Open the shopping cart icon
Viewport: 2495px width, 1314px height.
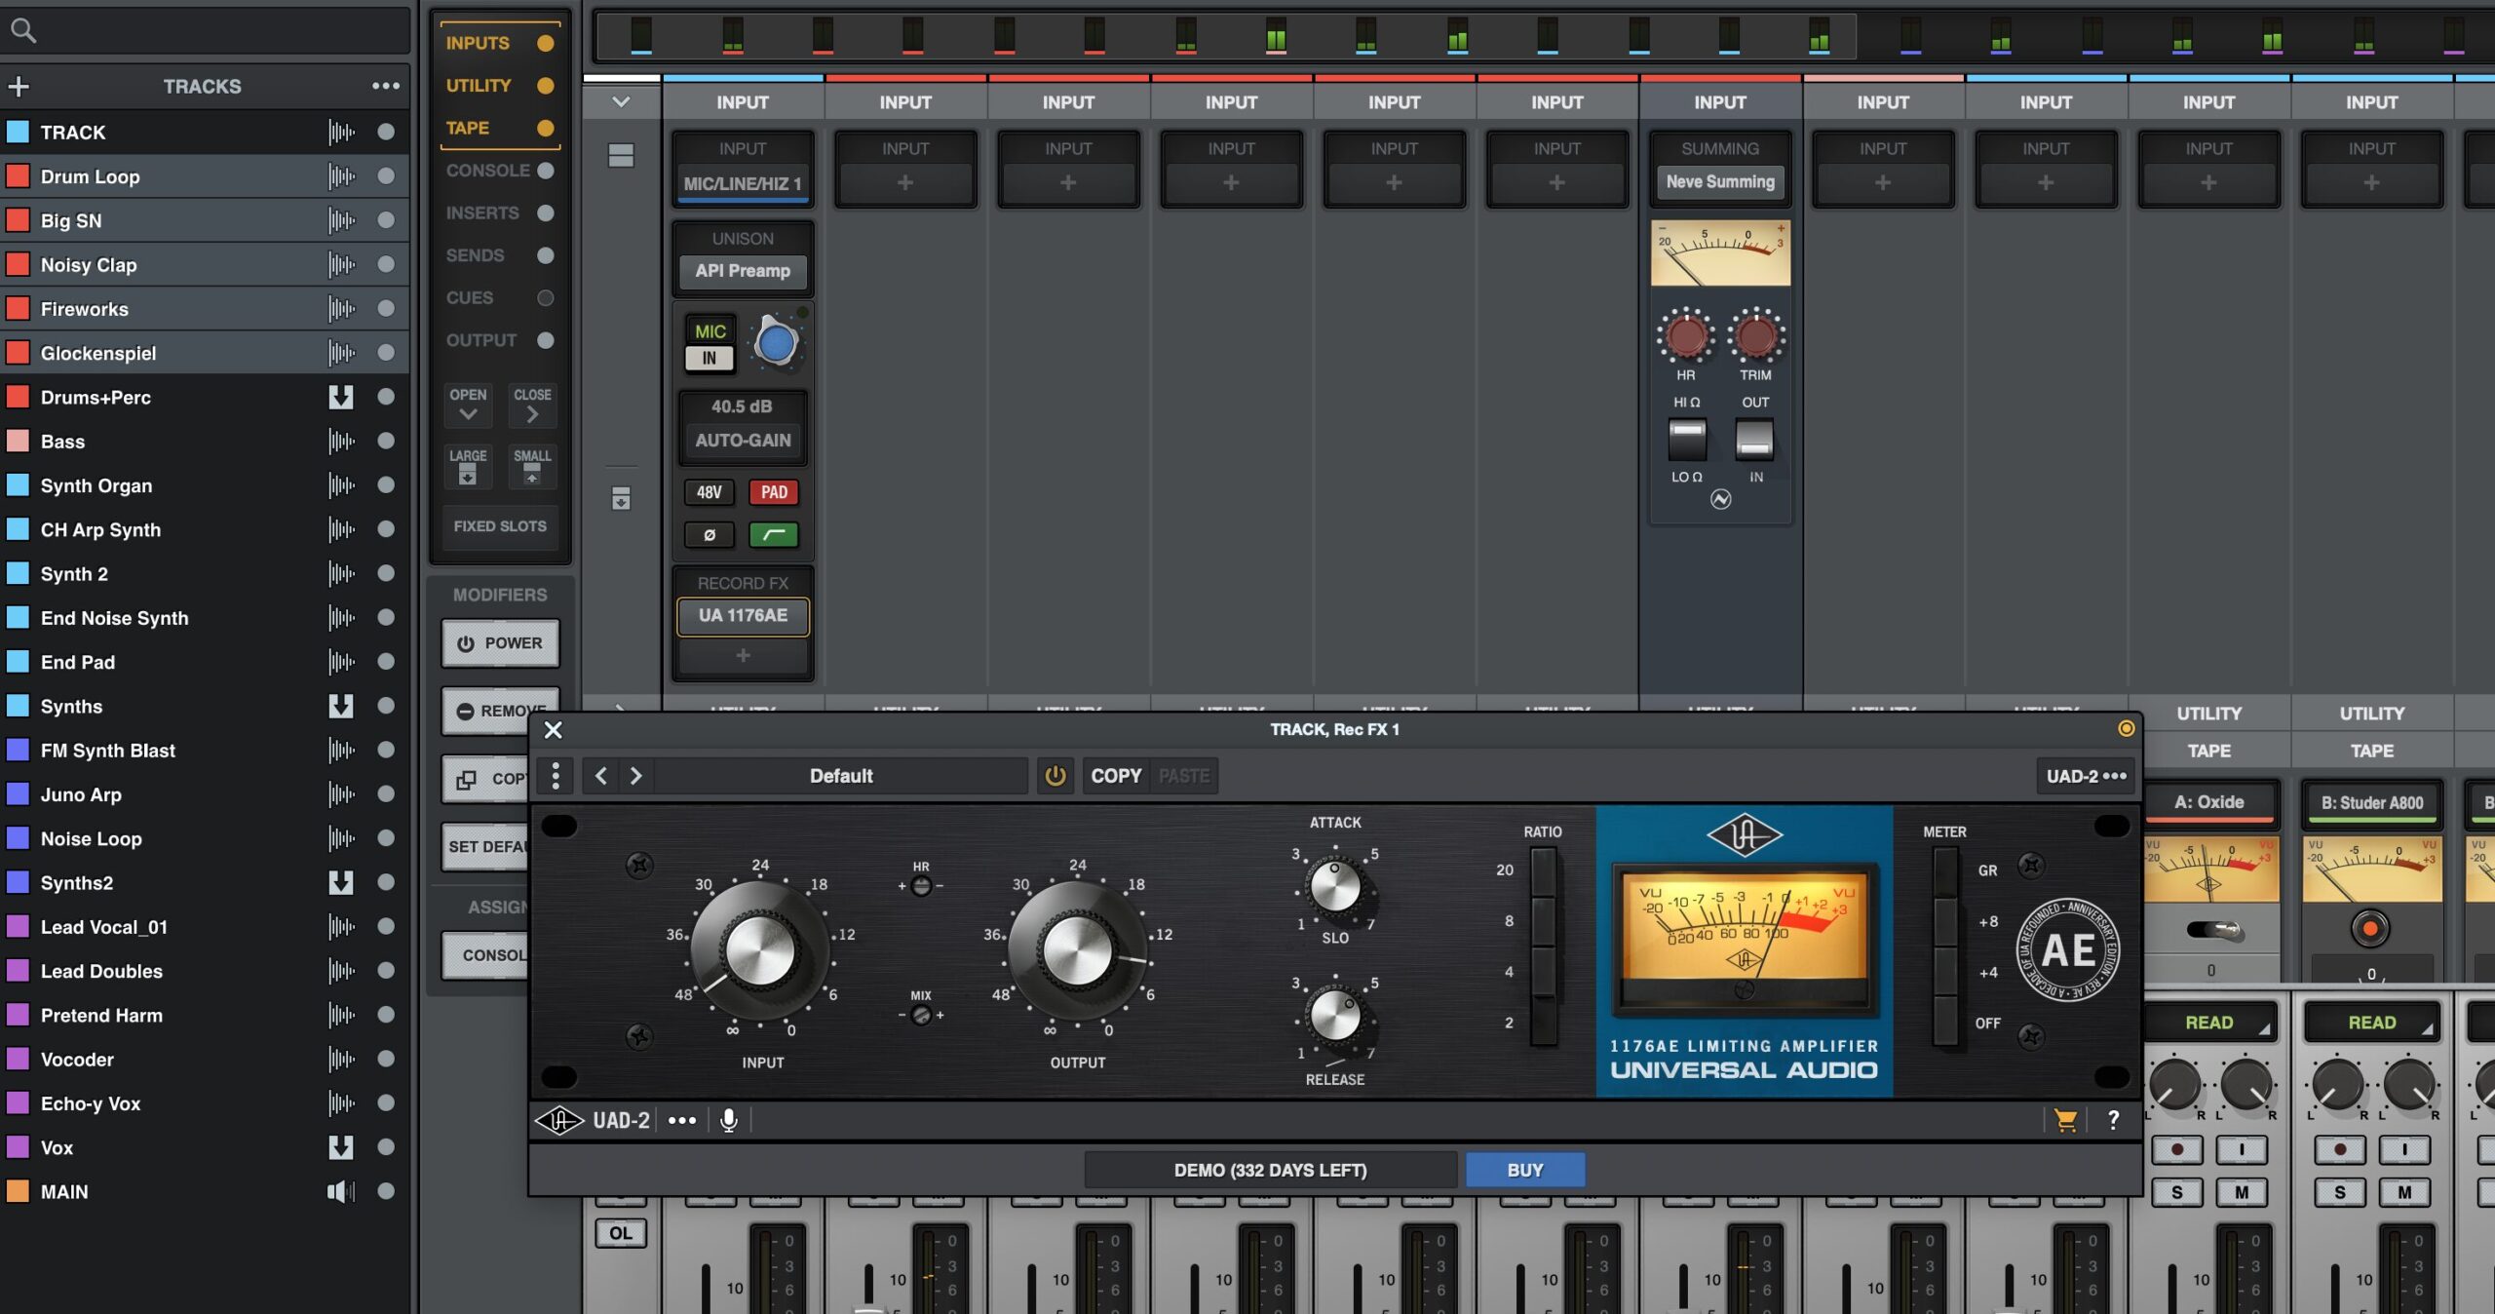[x=2065, y=1121]
